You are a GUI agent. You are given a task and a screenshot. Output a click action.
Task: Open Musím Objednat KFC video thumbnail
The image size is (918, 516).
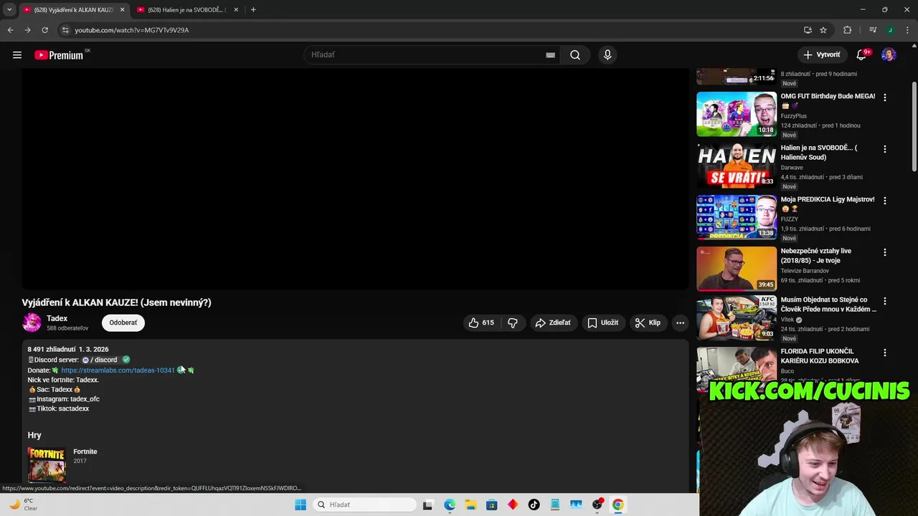pos(737,317)
